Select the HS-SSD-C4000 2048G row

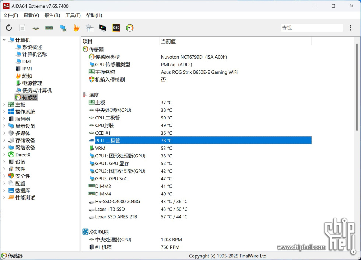[x=200, y=201]
